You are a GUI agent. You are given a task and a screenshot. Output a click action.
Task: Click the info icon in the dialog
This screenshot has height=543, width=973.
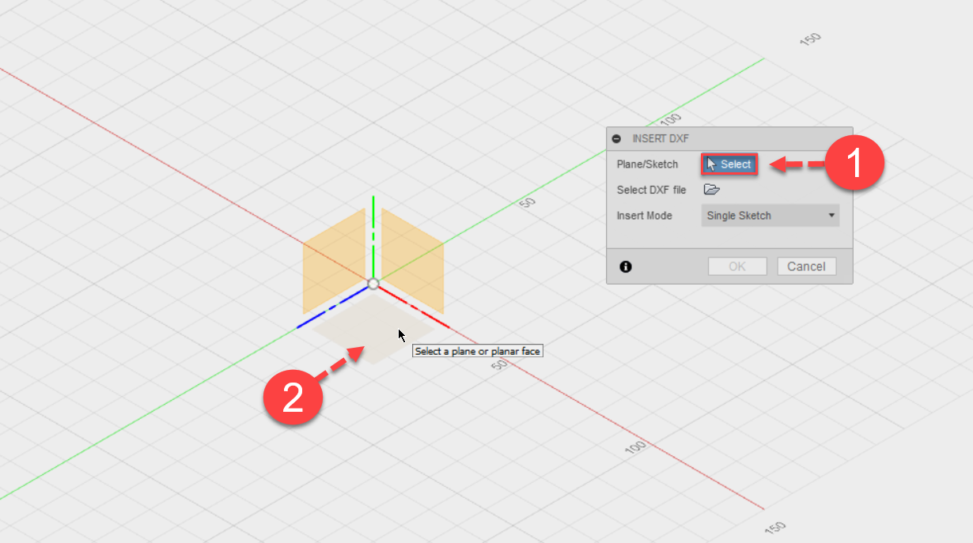coord(626,266)
